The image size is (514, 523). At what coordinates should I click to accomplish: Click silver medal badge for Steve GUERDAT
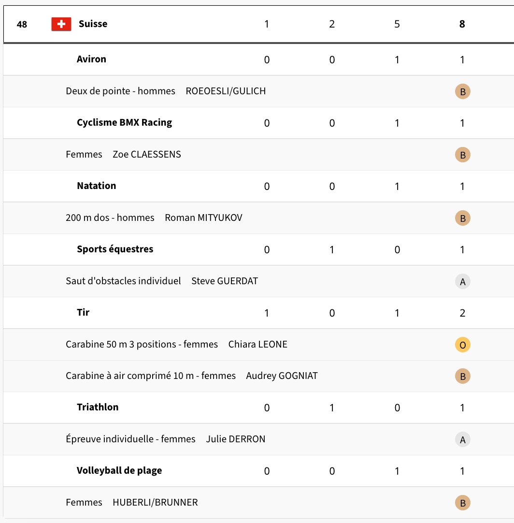click(x=463, y=281)
